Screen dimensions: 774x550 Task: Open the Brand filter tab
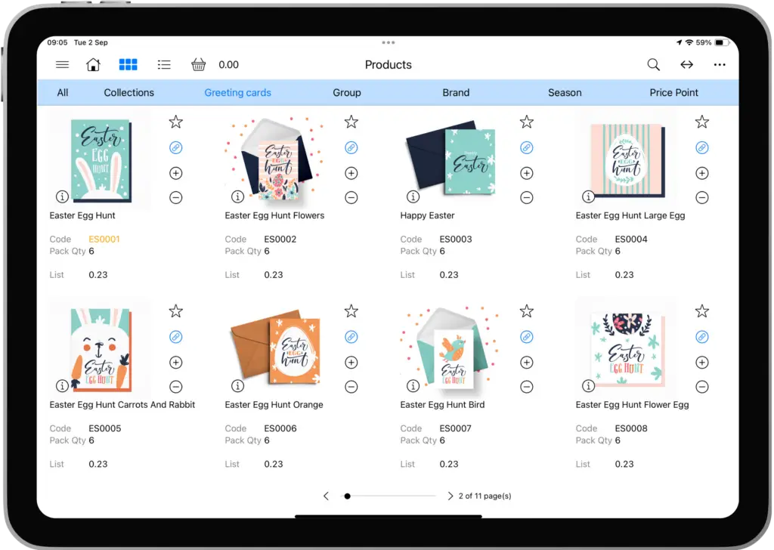tap(456, 93)
